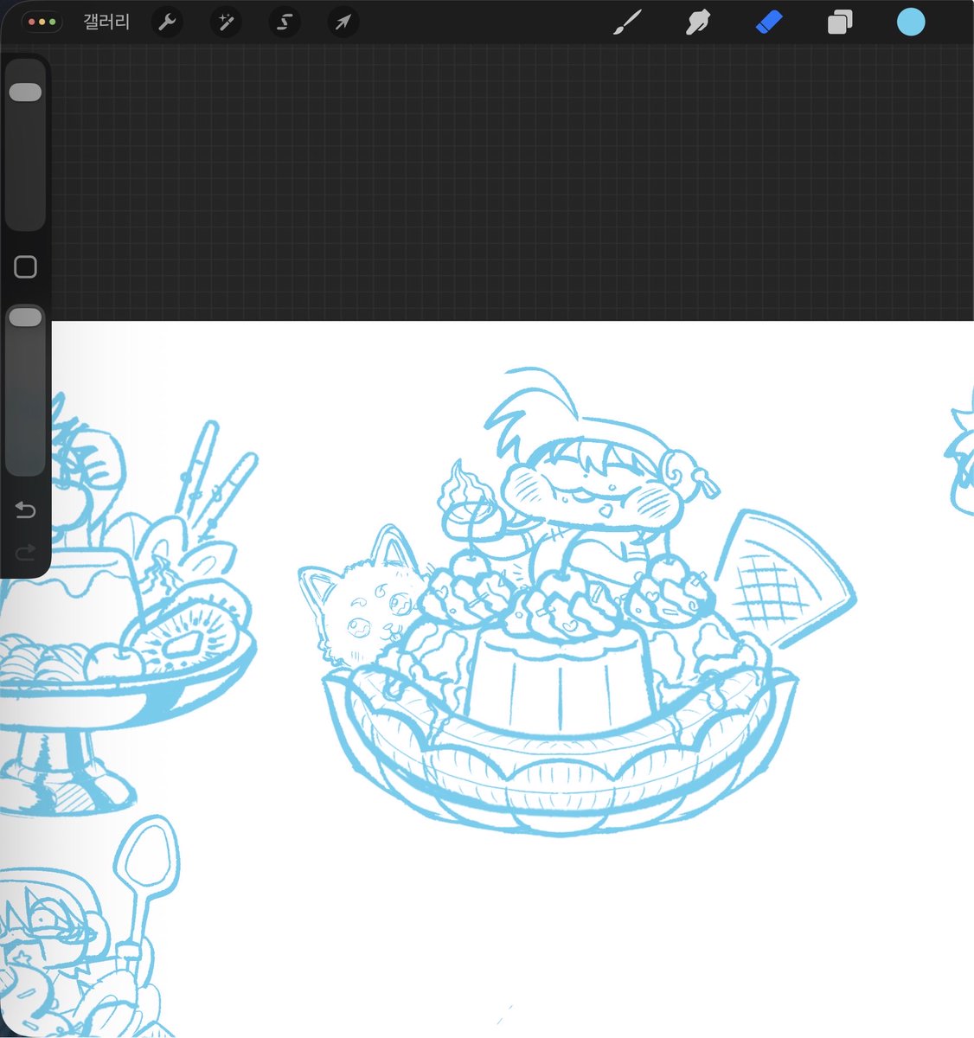Image resolution: width=974 pixels, height=1038 pixels.
Task: Open the Adjustments magic wand menu
Action: 226,22
